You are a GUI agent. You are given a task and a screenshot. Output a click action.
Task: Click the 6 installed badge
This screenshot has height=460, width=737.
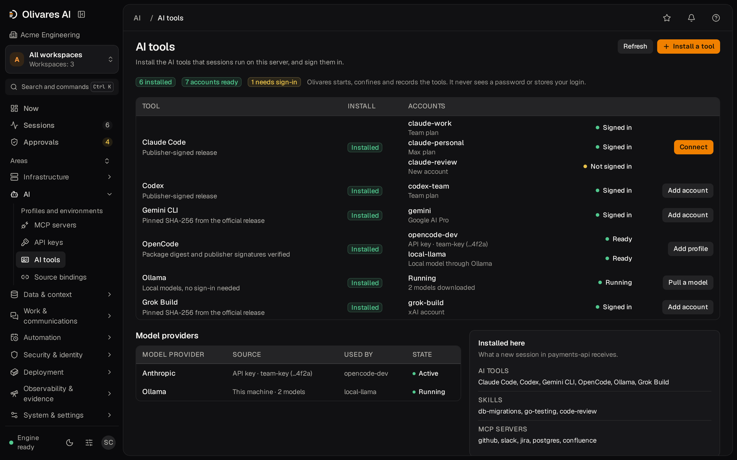155,82
